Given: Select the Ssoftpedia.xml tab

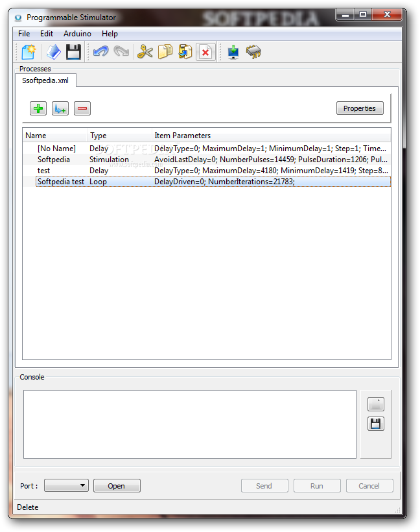Looking at the screenshot, I should (45, 80).
